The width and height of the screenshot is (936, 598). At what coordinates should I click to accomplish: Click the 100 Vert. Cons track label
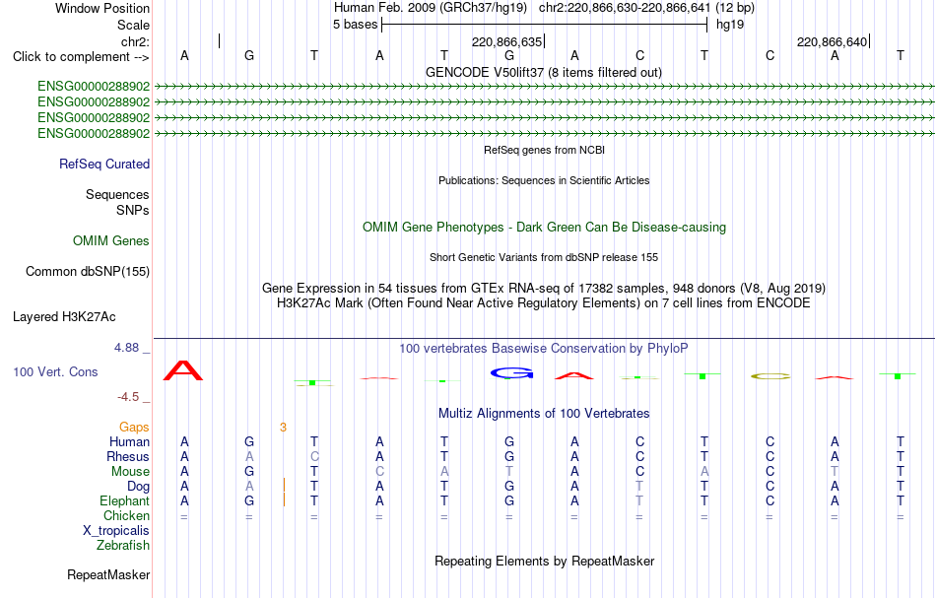pyautogui.click(x=55, y=371)
